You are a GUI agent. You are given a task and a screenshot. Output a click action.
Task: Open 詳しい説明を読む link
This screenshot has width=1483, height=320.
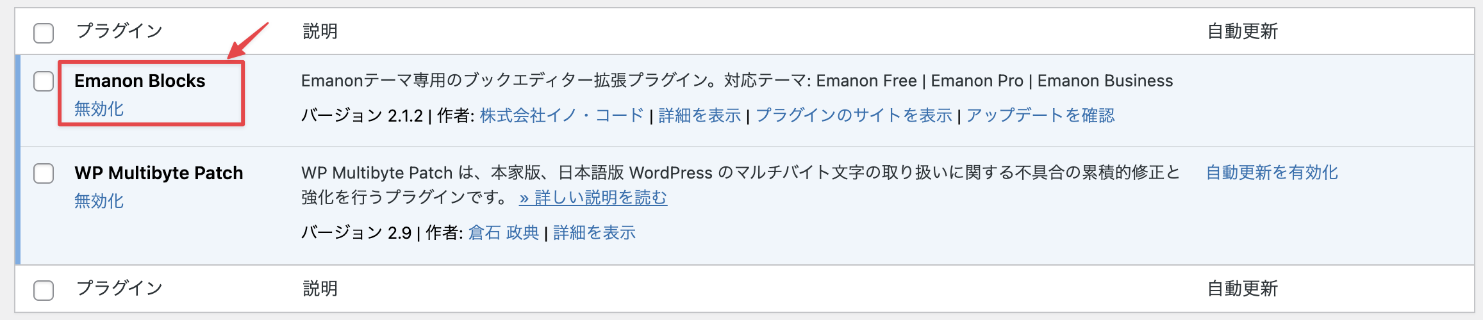(593, 198)
